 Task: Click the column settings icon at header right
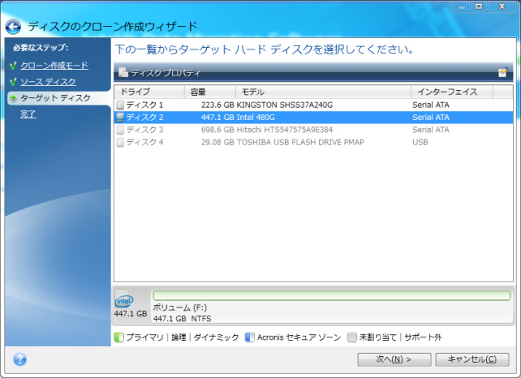pyautogui.click(x=502, y=72)
